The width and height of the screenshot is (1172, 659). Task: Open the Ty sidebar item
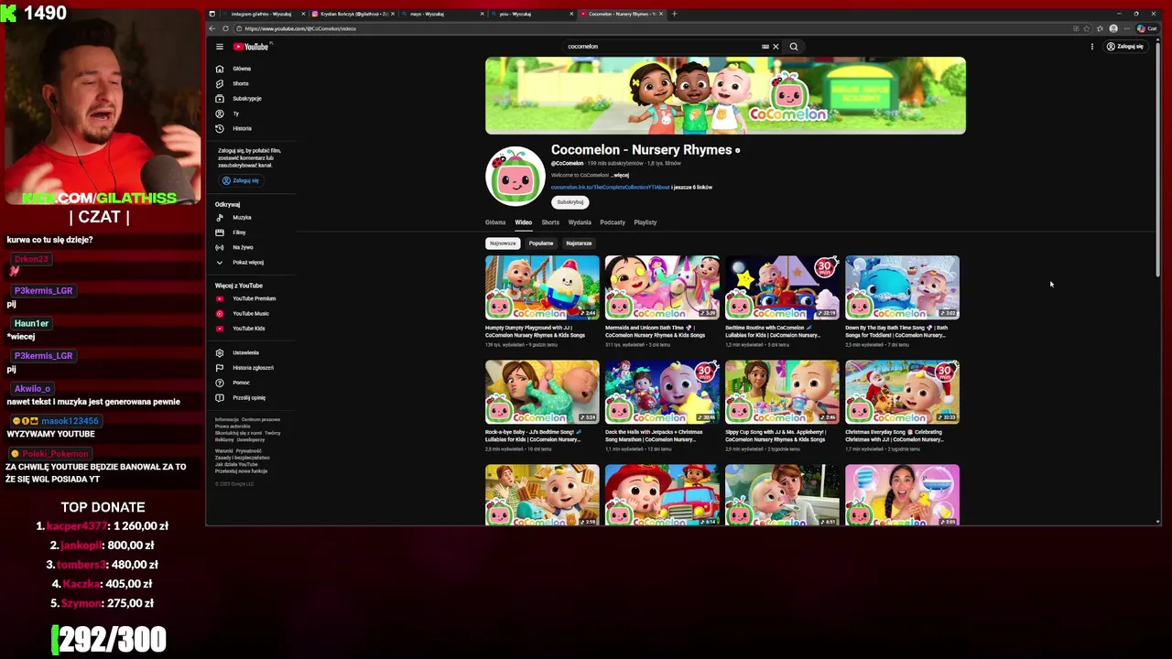coord(235,113)
